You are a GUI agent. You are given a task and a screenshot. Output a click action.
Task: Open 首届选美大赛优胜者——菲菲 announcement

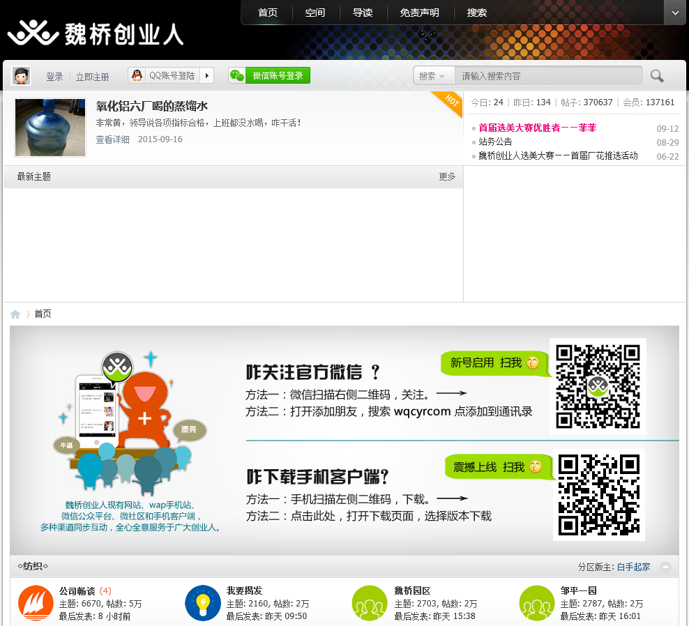[x=538, y=128]
